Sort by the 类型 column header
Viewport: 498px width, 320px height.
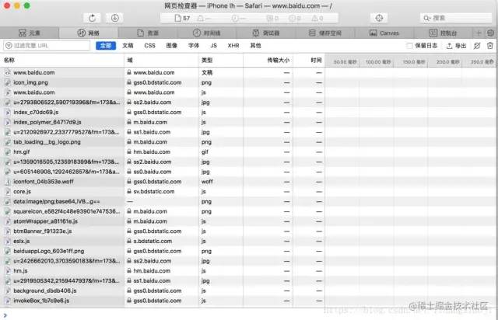(221, 61)
